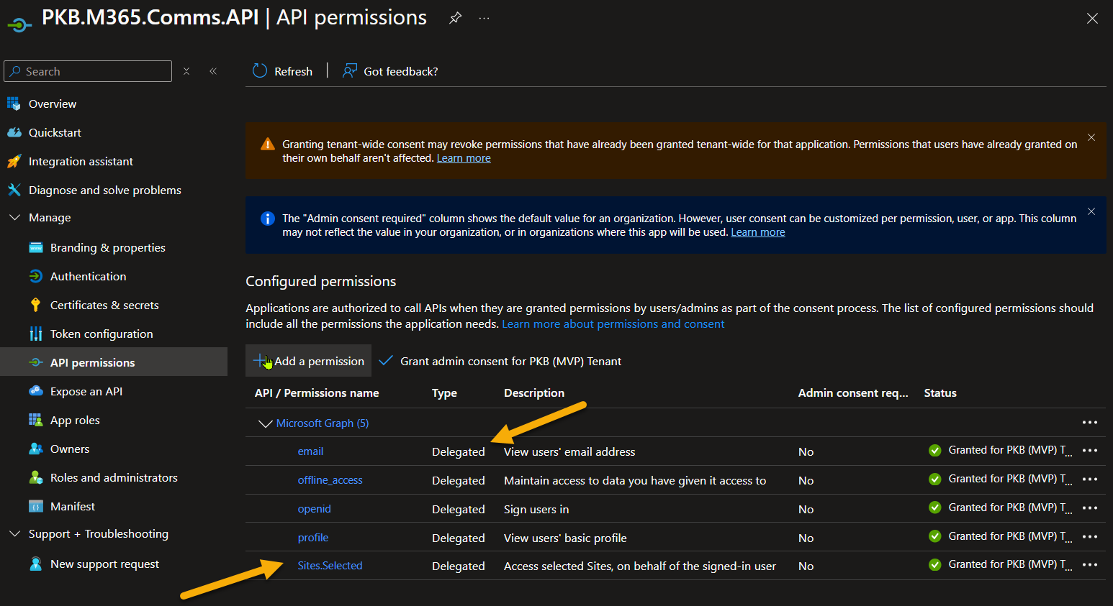Pin this blade to dashboard
The width and height of the screenshot is (1113, 606).
pos(455,18)
